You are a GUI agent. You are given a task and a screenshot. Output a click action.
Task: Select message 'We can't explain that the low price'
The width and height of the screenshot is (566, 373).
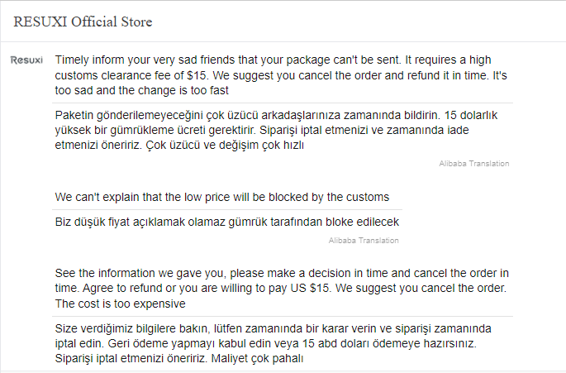point(222,197)
